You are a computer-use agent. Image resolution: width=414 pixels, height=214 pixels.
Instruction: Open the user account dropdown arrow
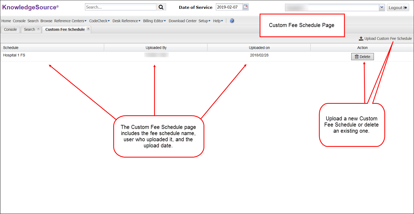[382, 7]
